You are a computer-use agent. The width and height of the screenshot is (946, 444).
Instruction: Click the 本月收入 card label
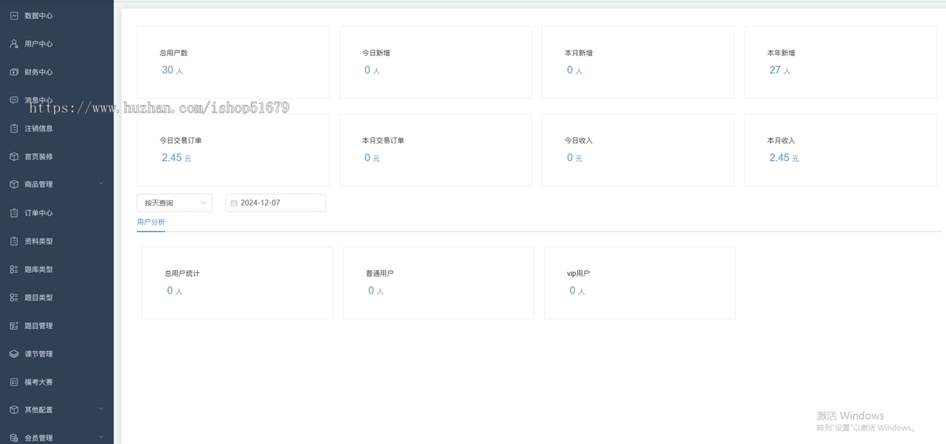(x=781, y=140)
